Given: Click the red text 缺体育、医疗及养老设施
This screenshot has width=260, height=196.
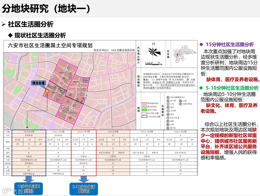Looking at the screenshot, I should click(233, 79).
